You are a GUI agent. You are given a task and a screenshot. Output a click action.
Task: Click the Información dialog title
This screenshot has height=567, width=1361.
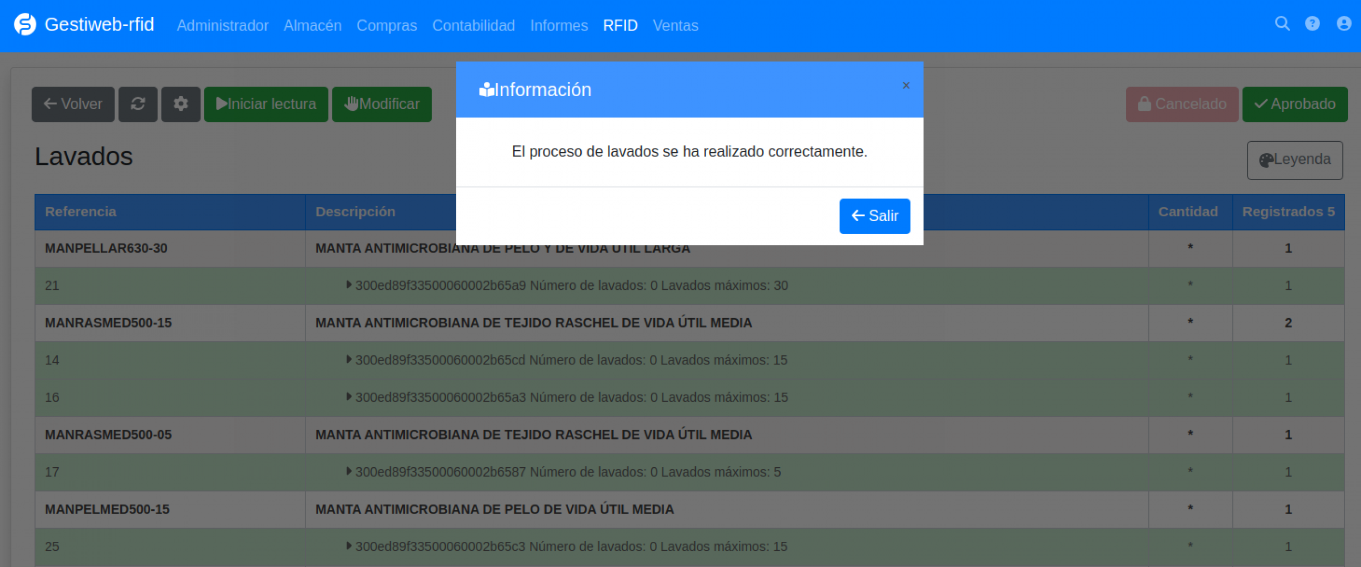(x=542, y=90)
